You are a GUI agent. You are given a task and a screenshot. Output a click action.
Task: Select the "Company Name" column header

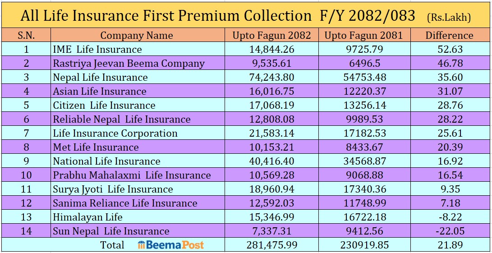tap(136, 35)
